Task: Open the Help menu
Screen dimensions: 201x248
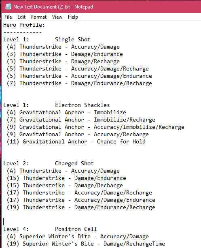Action: pos(73,17)
